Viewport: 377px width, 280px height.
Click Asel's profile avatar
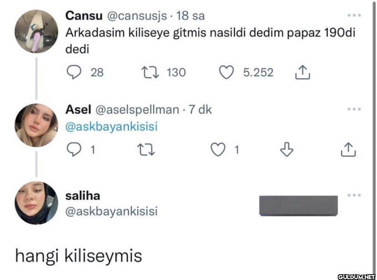(36, 126)
